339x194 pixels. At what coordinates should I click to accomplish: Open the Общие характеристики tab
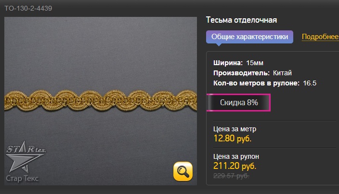pos(249,37)
